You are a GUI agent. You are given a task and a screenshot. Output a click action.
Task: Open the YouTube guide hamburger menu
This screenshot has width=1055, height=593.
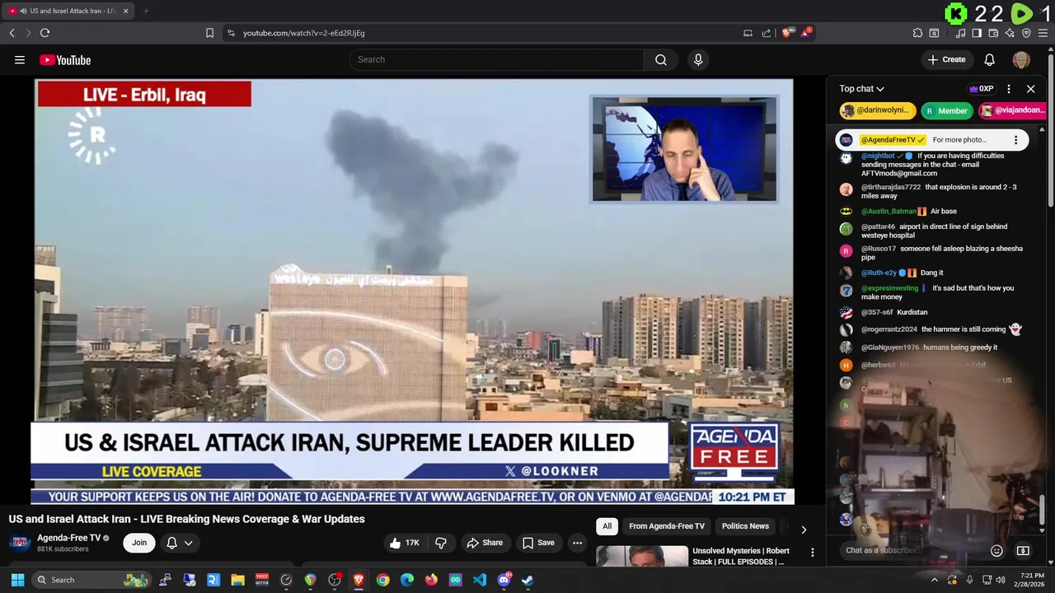(20, 59)
